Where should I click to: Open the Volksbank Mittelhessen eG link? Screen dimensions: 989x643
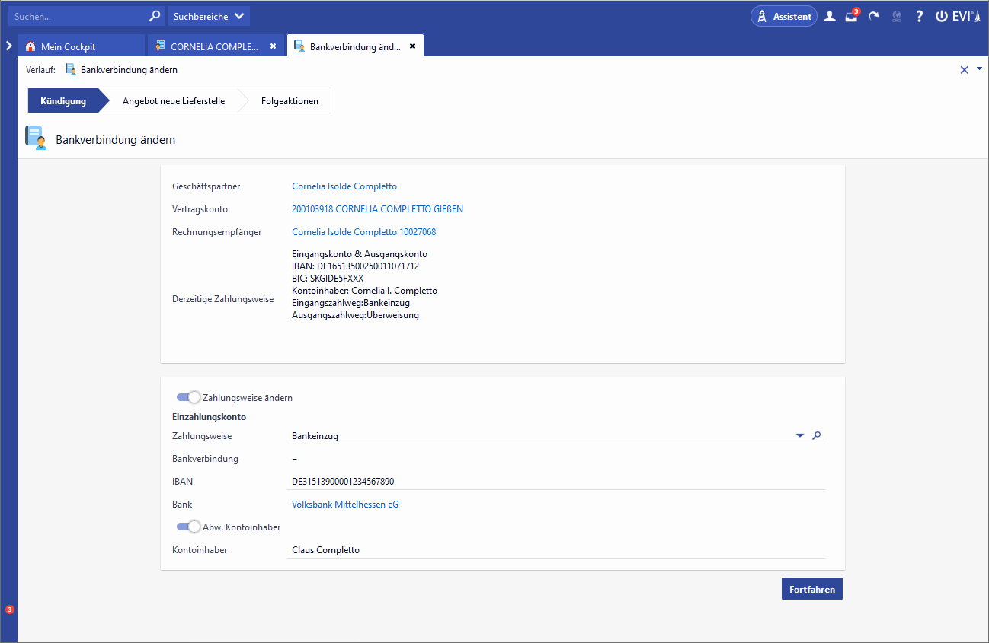coord(345,505)
